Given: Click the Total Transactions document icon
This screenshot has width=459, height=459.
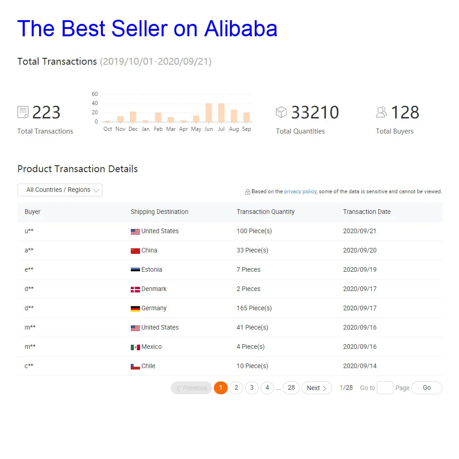Looking at the screenshot, I should pyautogui.click(x=23, y=112).
